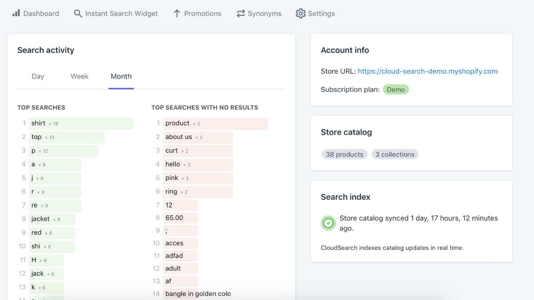Open the Synonyms menu item

[264, 13]
